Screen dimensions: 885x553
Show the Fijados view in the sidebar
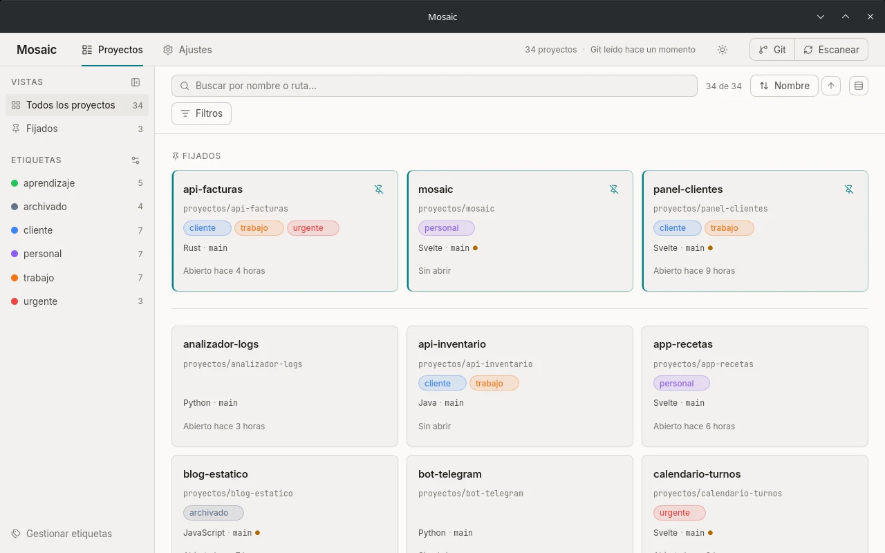tap(77, 129)
